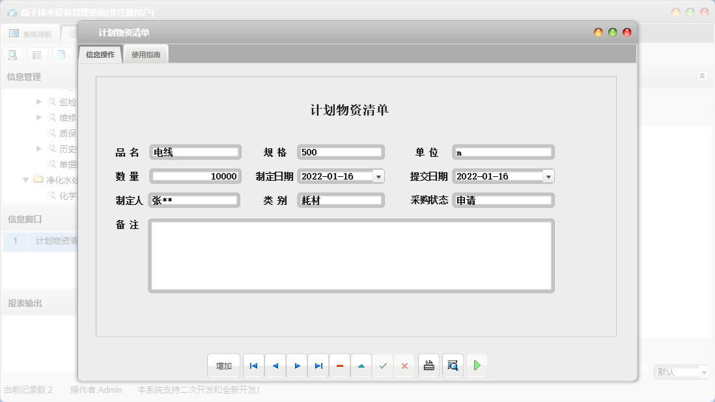Click the 增加 button

point(223,366)
